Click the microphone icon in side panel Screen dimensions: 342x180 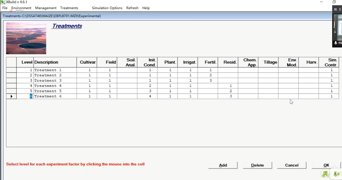(335, 43)
